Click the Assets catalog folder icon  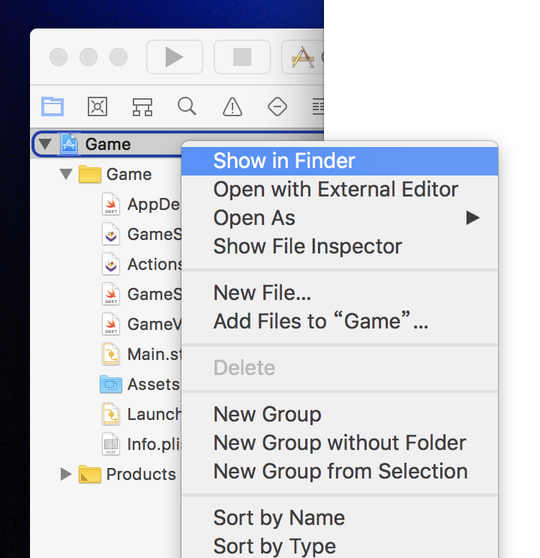[x=111, y=384]
